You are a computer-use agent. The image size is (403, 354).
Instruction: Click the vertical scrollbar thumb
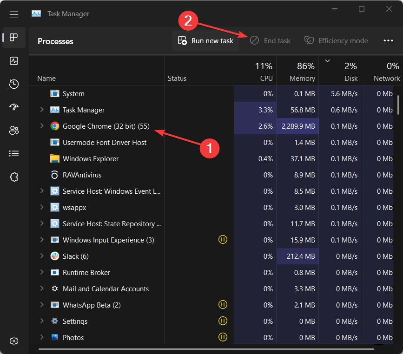pos(398,105)
